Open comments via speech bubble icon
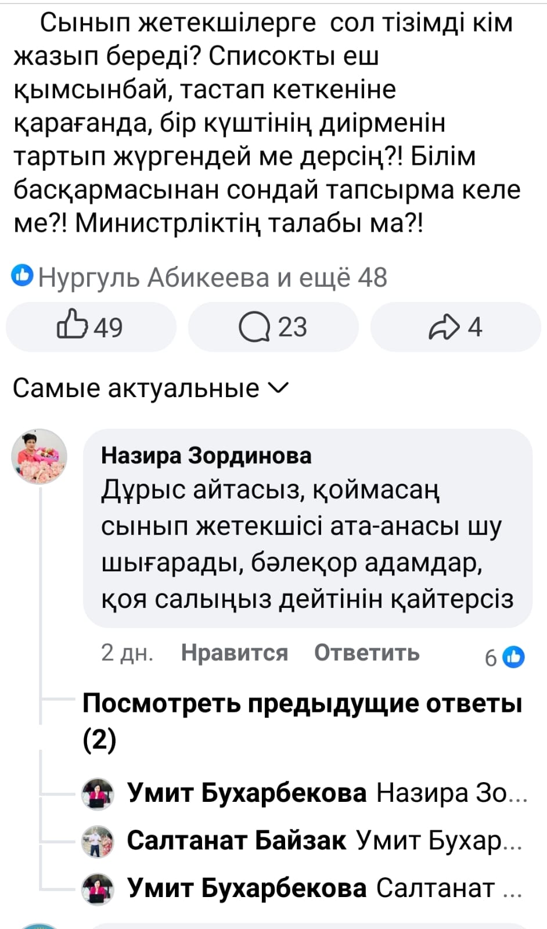The height and width of the screenshot is (929, 547). coord(273,327)
